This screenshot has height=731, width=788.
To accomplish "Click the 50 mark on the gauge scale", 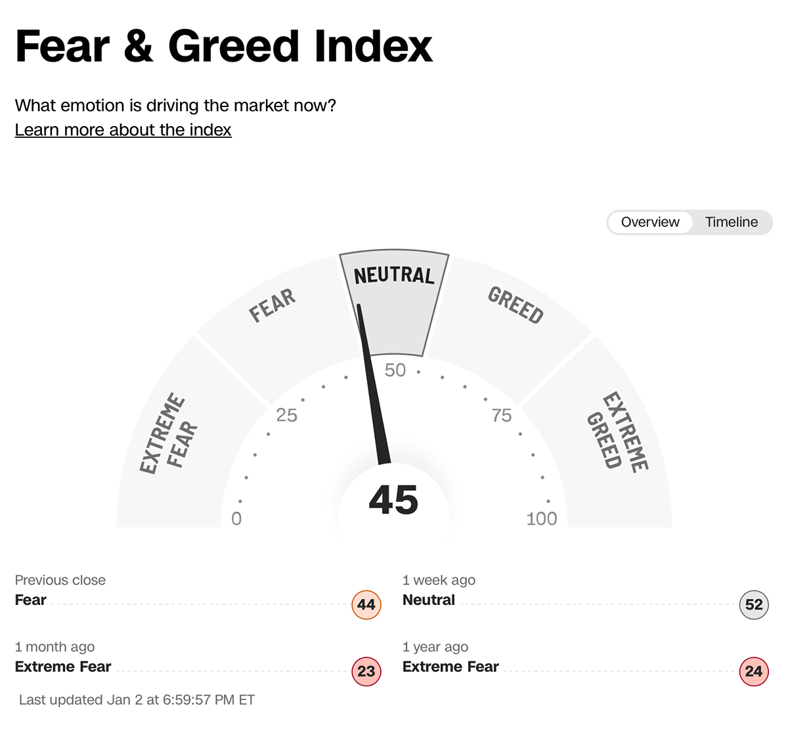I will (x=395, y=370).
